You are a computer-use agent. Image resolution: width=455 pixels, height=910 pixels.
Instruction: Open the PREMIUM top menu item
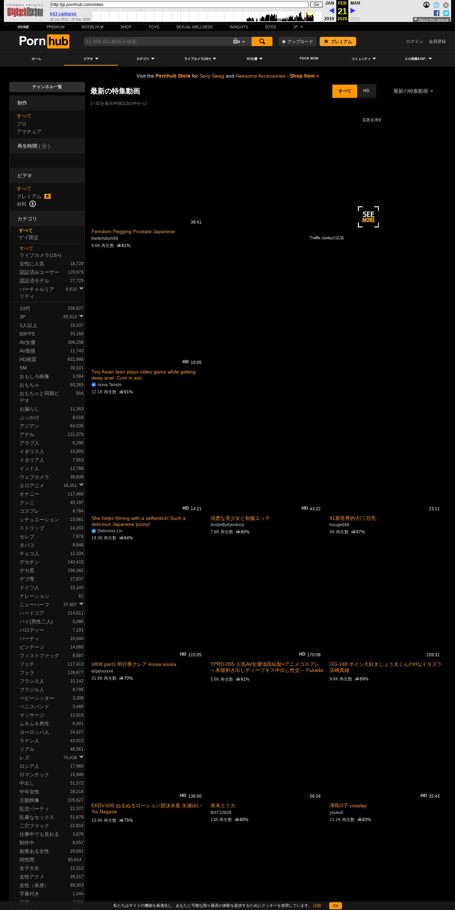point(55,27)
